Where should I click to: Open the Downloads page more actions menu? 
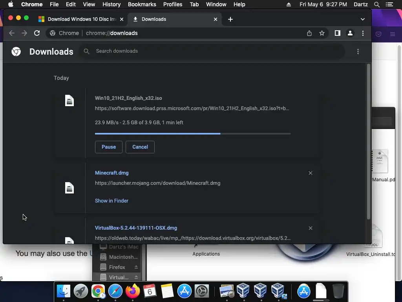[x=358, y=52]
